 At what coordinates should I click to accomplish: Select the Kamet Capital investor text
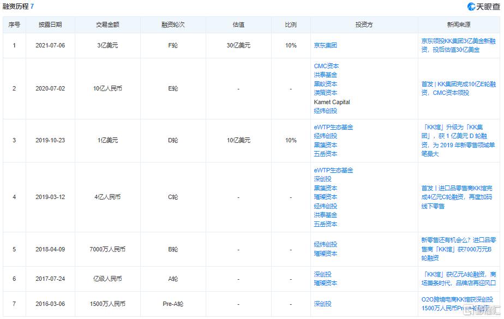pyautogui.click(x=332, y=102)
